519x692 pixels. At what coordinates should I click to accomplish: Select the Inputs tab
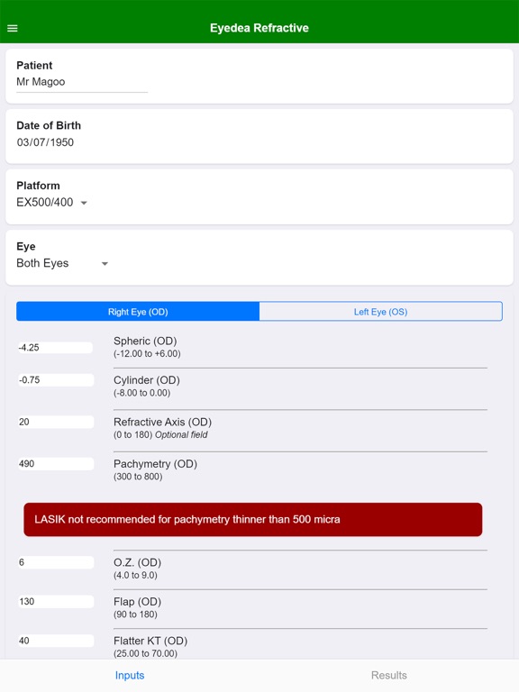tap(130, 675)
